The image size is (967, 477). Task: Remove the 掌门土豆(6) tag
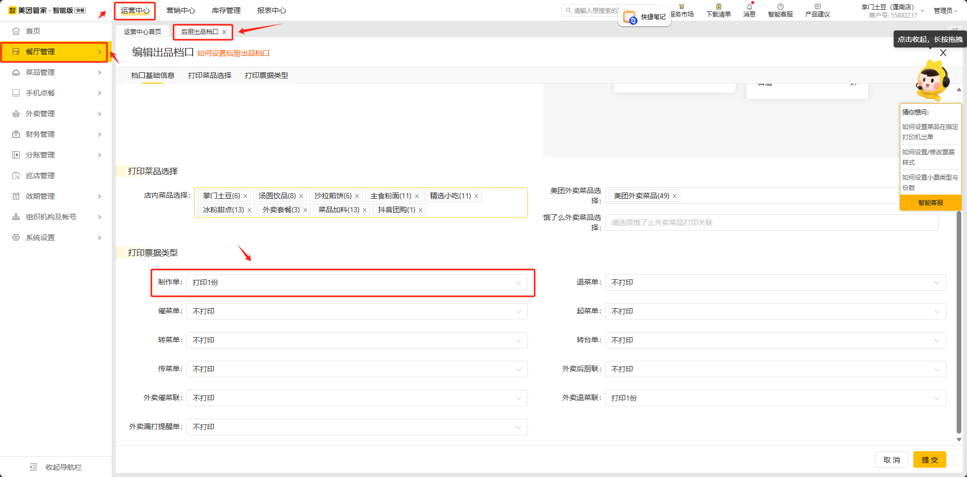[245, 196]
